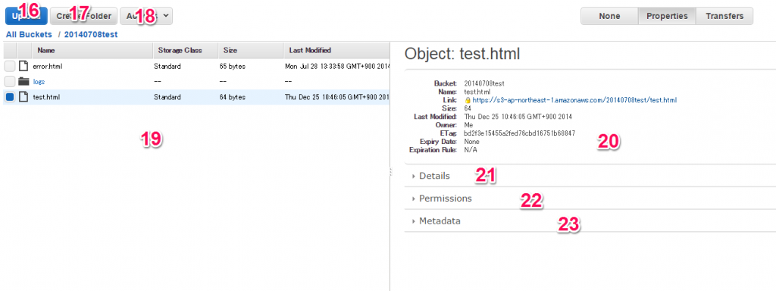The height and width of the screenshot is (291, 776).
Task: Switch to the Transfers tab
Action: click(724, 16)
